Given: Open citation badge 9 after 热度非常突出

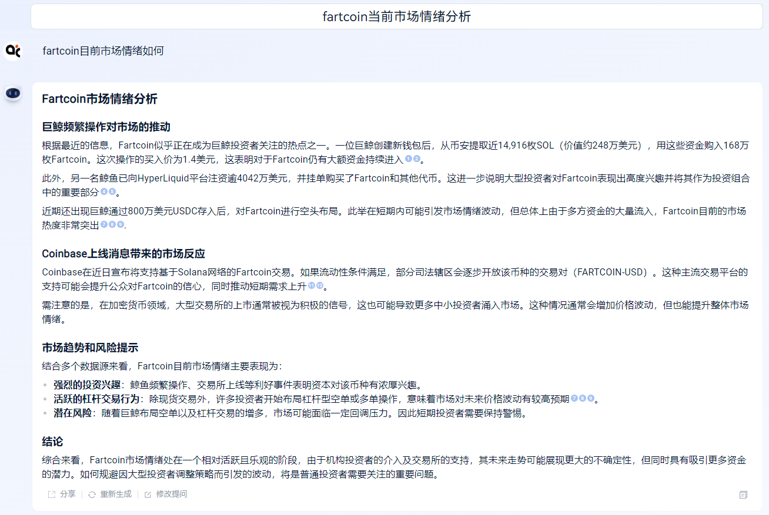Looking at the screenshot, I should pyautogui.click(x=121, y=225).
